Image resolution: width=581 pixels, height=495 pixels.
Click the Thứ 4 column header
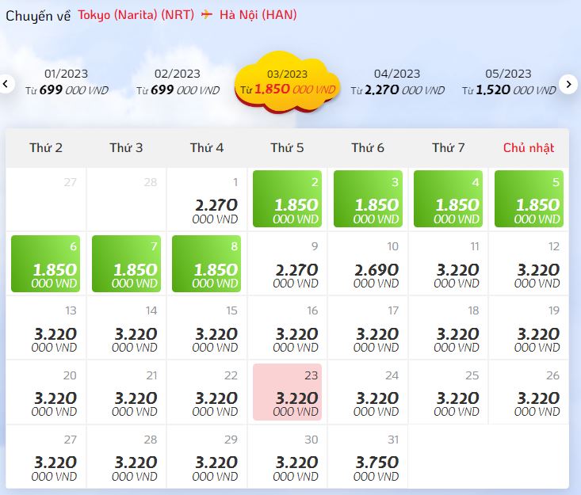coord(207,148)
